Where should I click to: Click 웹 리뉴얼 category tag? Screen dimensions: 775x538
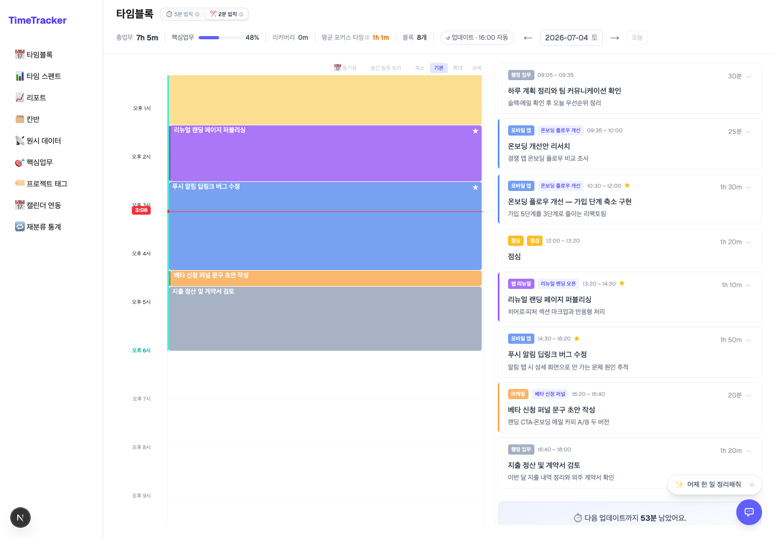521,284
